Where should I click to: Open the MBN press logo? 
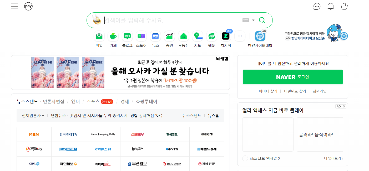coord(34,134)
